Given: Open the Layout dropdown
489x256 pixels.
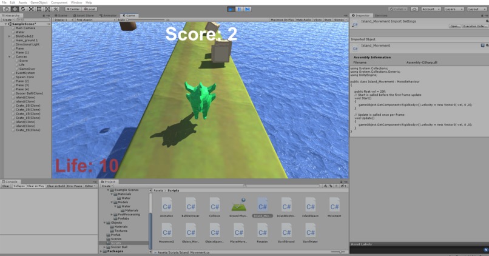Looking at the screenshot, I should pyautogui.click(x=476, y=9).
